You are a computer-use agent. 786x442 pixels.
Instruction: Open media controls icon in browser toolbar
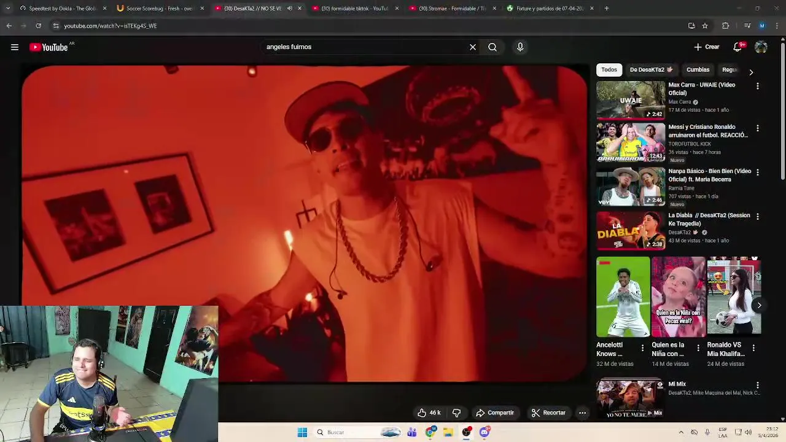click(747, 26)
